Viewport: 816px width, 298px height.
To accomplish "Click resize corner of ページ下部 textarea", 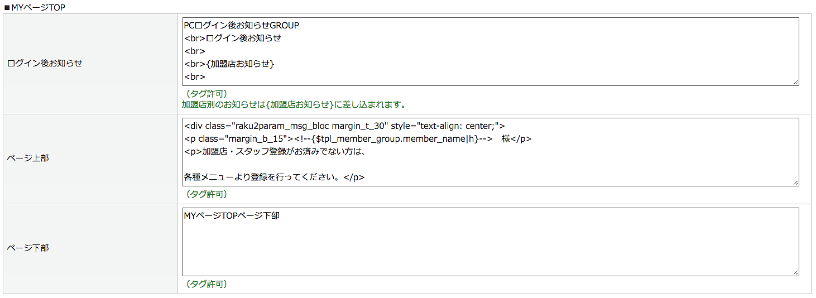I will pyautogui.click(x=795, y=273).
